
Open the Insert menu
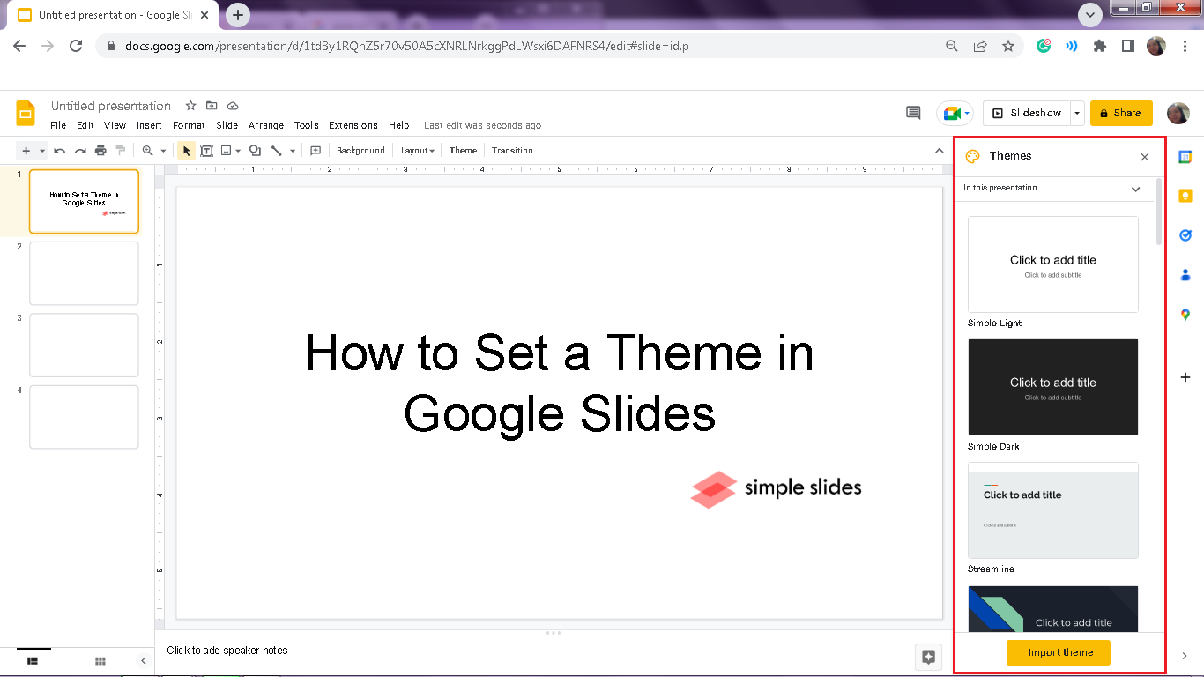(x=149, y=125)
